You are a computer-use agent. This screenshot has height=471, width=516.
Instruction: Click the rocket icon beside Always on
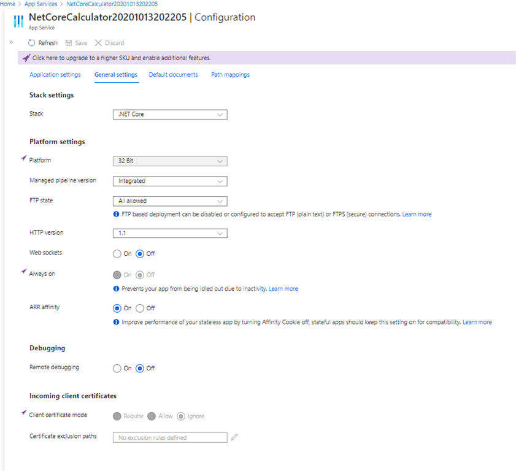coord(24,271)
